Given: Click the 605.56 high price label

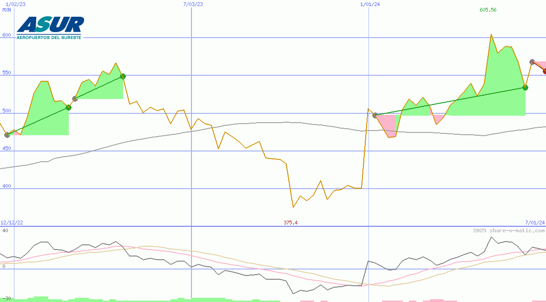Looking at the screenshot, I should point(488,10).
